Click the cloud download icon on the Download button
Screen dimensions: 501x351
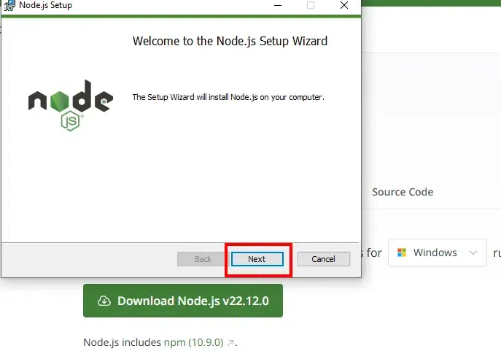tap(104, 301)
